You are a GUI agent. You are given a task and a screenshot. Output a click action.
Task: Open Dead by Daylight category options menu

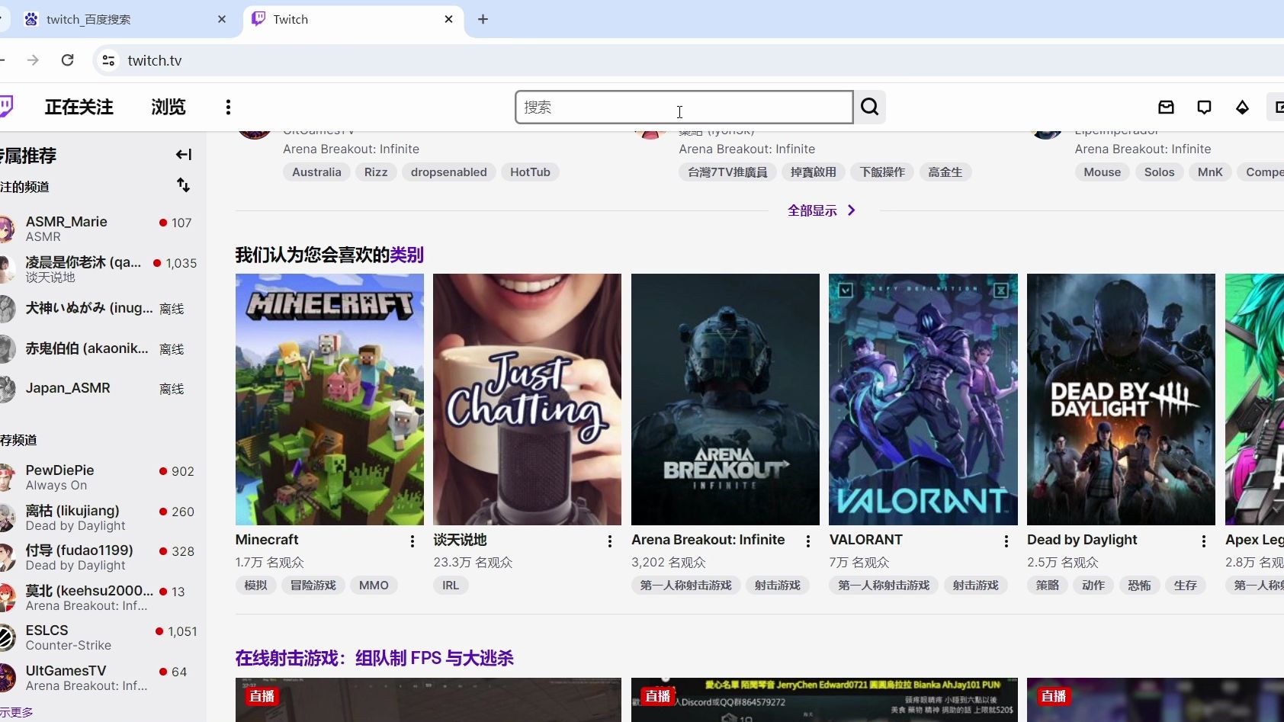pyautogui.click(x=1204, y=541)
